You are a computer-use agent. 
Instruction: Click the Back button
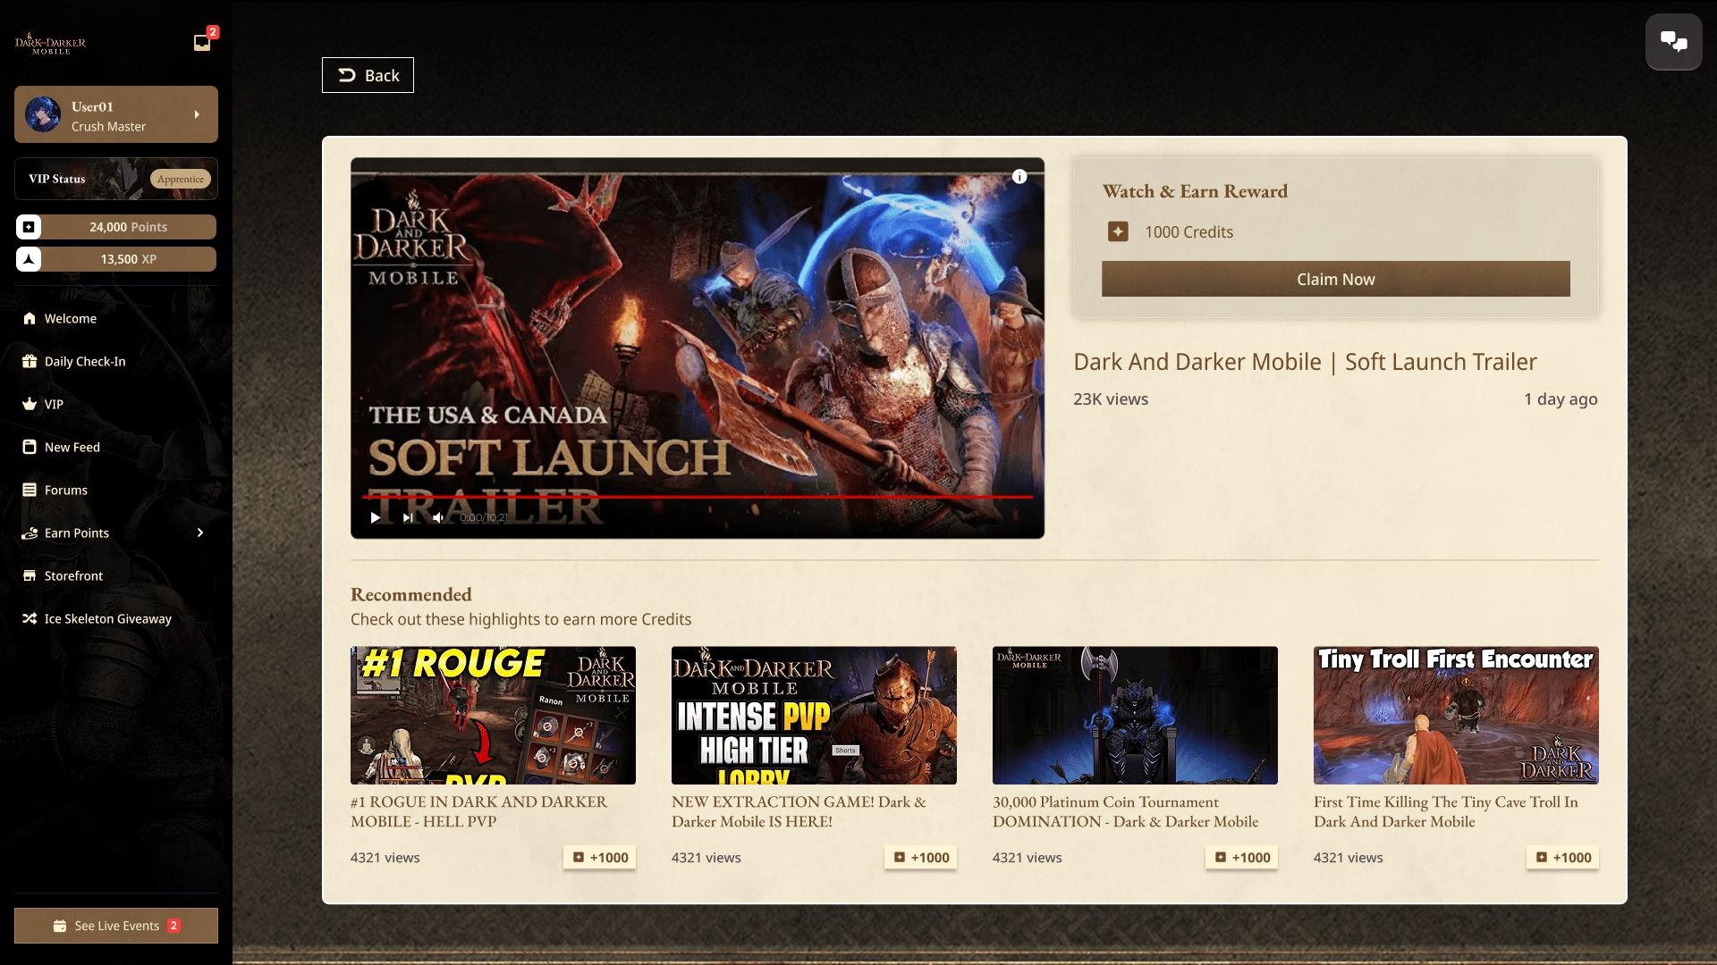point(368,75)
